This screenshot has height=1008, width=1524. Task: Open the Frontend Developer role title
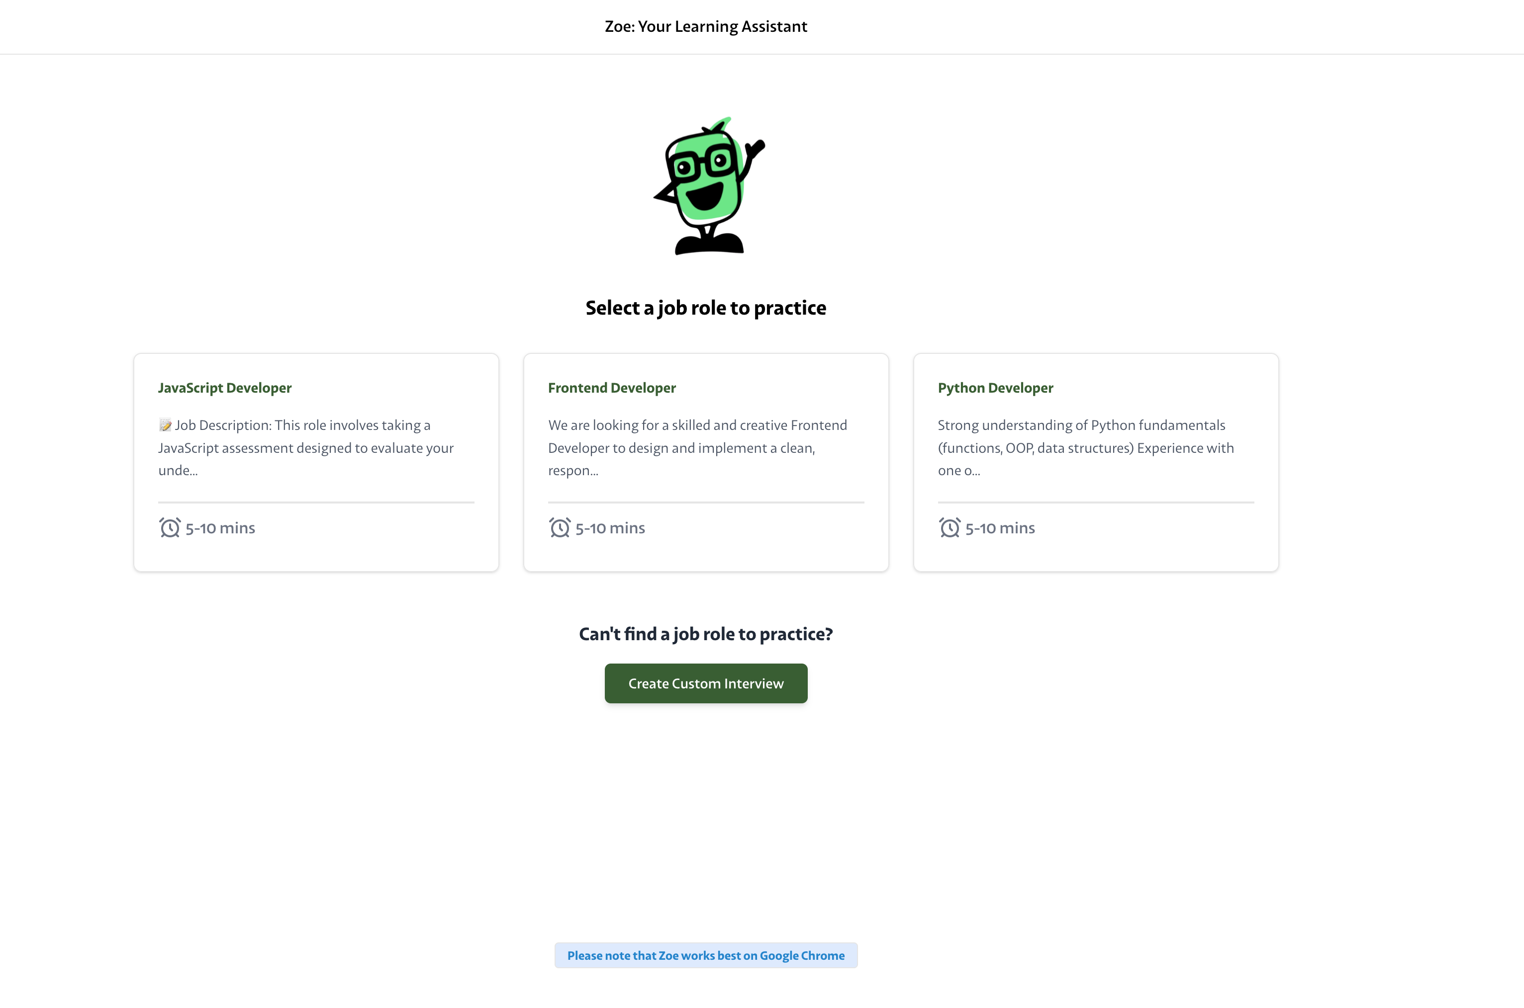(x=612, y=388)
